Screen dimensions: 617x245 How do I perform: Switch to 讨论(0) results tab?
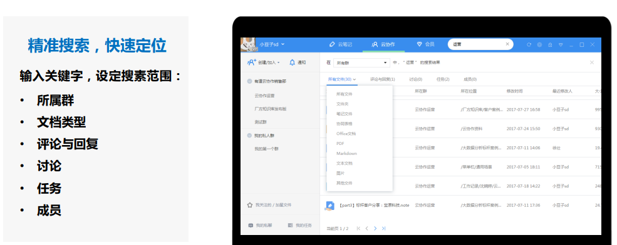click(x=415, y=79)
